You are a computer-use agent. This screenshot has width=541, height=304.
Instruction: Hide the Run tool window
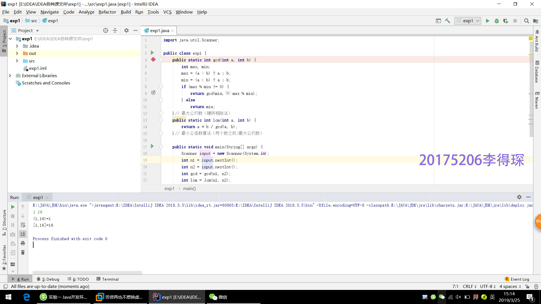point(528,197)
